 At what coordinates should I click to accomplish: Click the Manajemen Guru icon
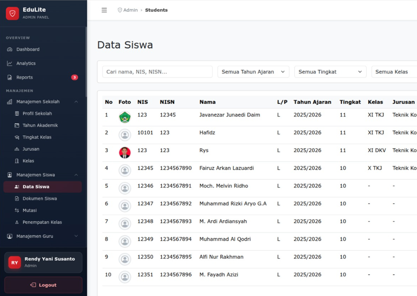[x=9, y=236]
